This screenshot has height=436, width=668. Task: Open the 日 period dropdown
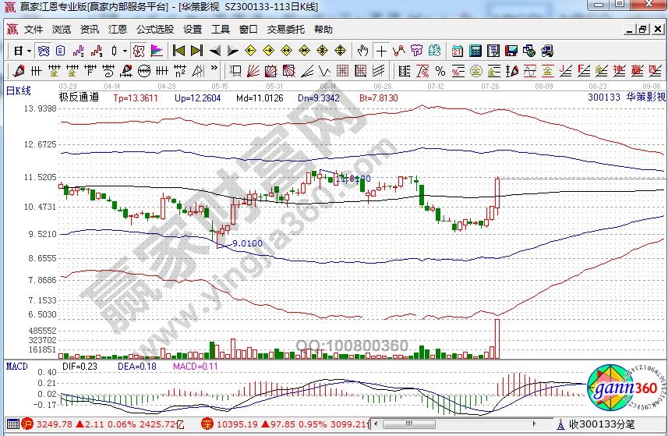click(x=22, y=51)
